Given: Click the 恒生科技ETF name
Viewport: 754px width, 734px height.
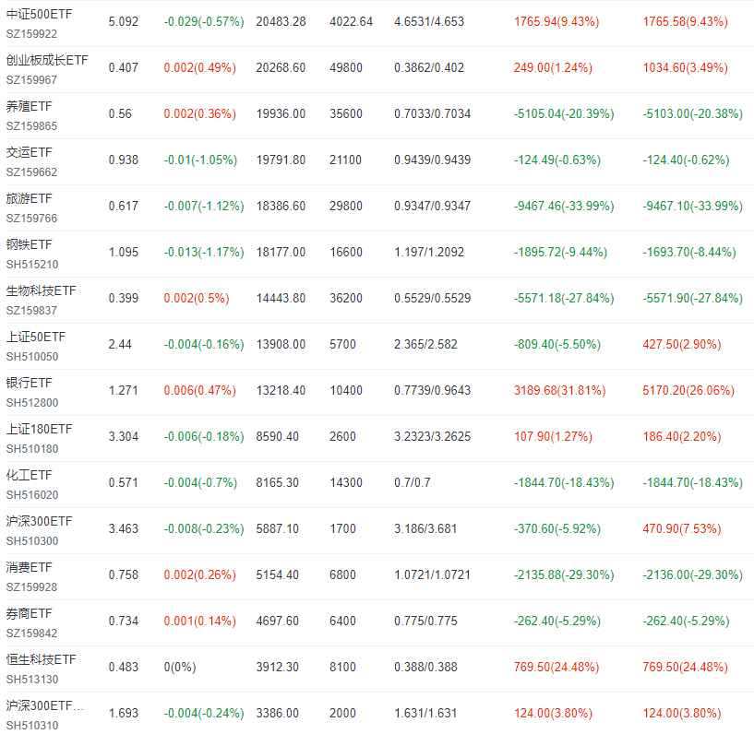Looking at the screenshot, I should pos(41,660).
